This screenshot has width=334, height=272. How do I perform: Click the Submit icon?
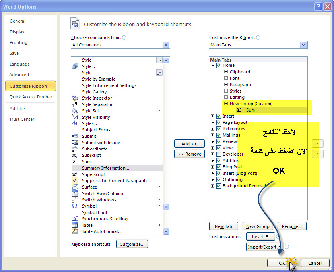click(x=75, y=136)
